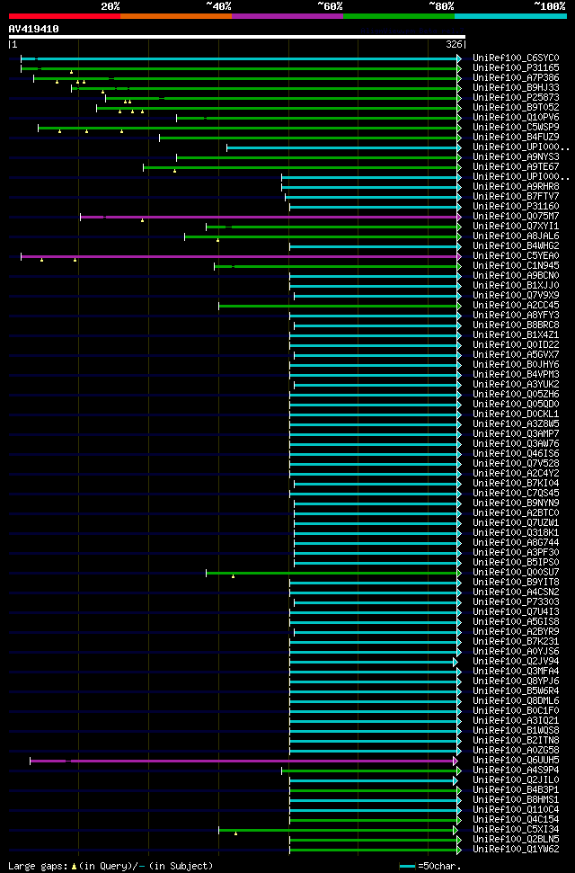The image size is (575, 873).
Task: Select the UniRef100_C7QS45 label
Action: (516, 494)
